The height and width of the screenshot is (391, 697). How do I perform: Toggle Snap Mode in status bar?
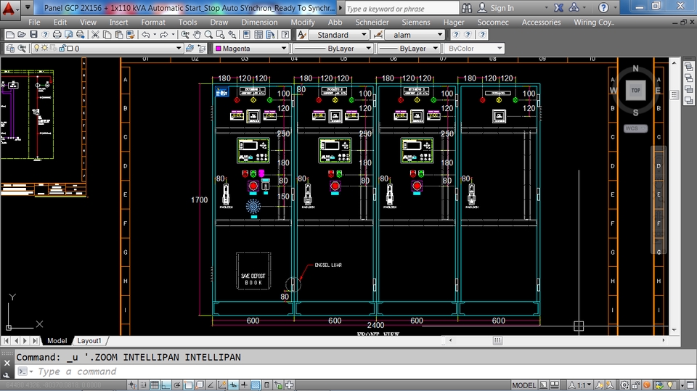pos(143,385)
